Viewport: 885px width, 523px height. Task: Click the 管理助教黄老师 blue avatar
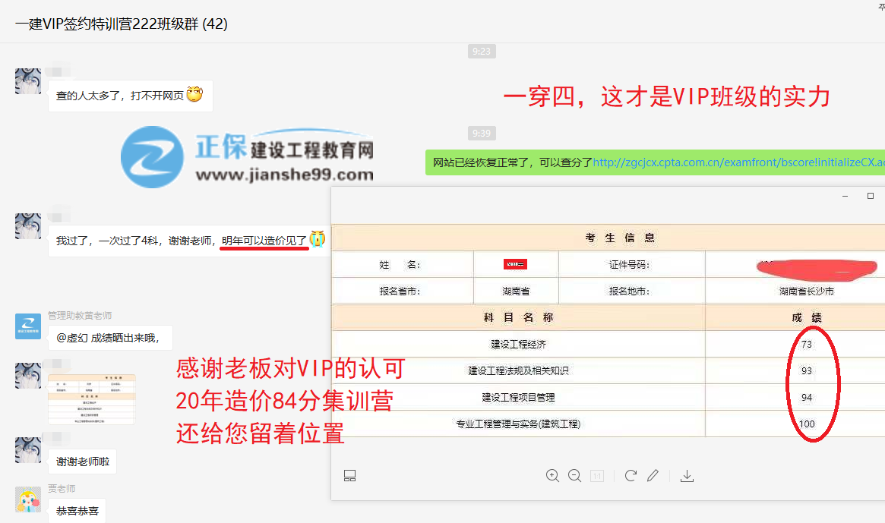[28, 326]
